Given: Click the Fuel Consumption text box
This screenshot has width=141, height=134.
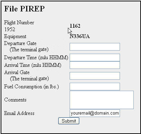Looking at the screenshot, I should (x=95, y=87).
